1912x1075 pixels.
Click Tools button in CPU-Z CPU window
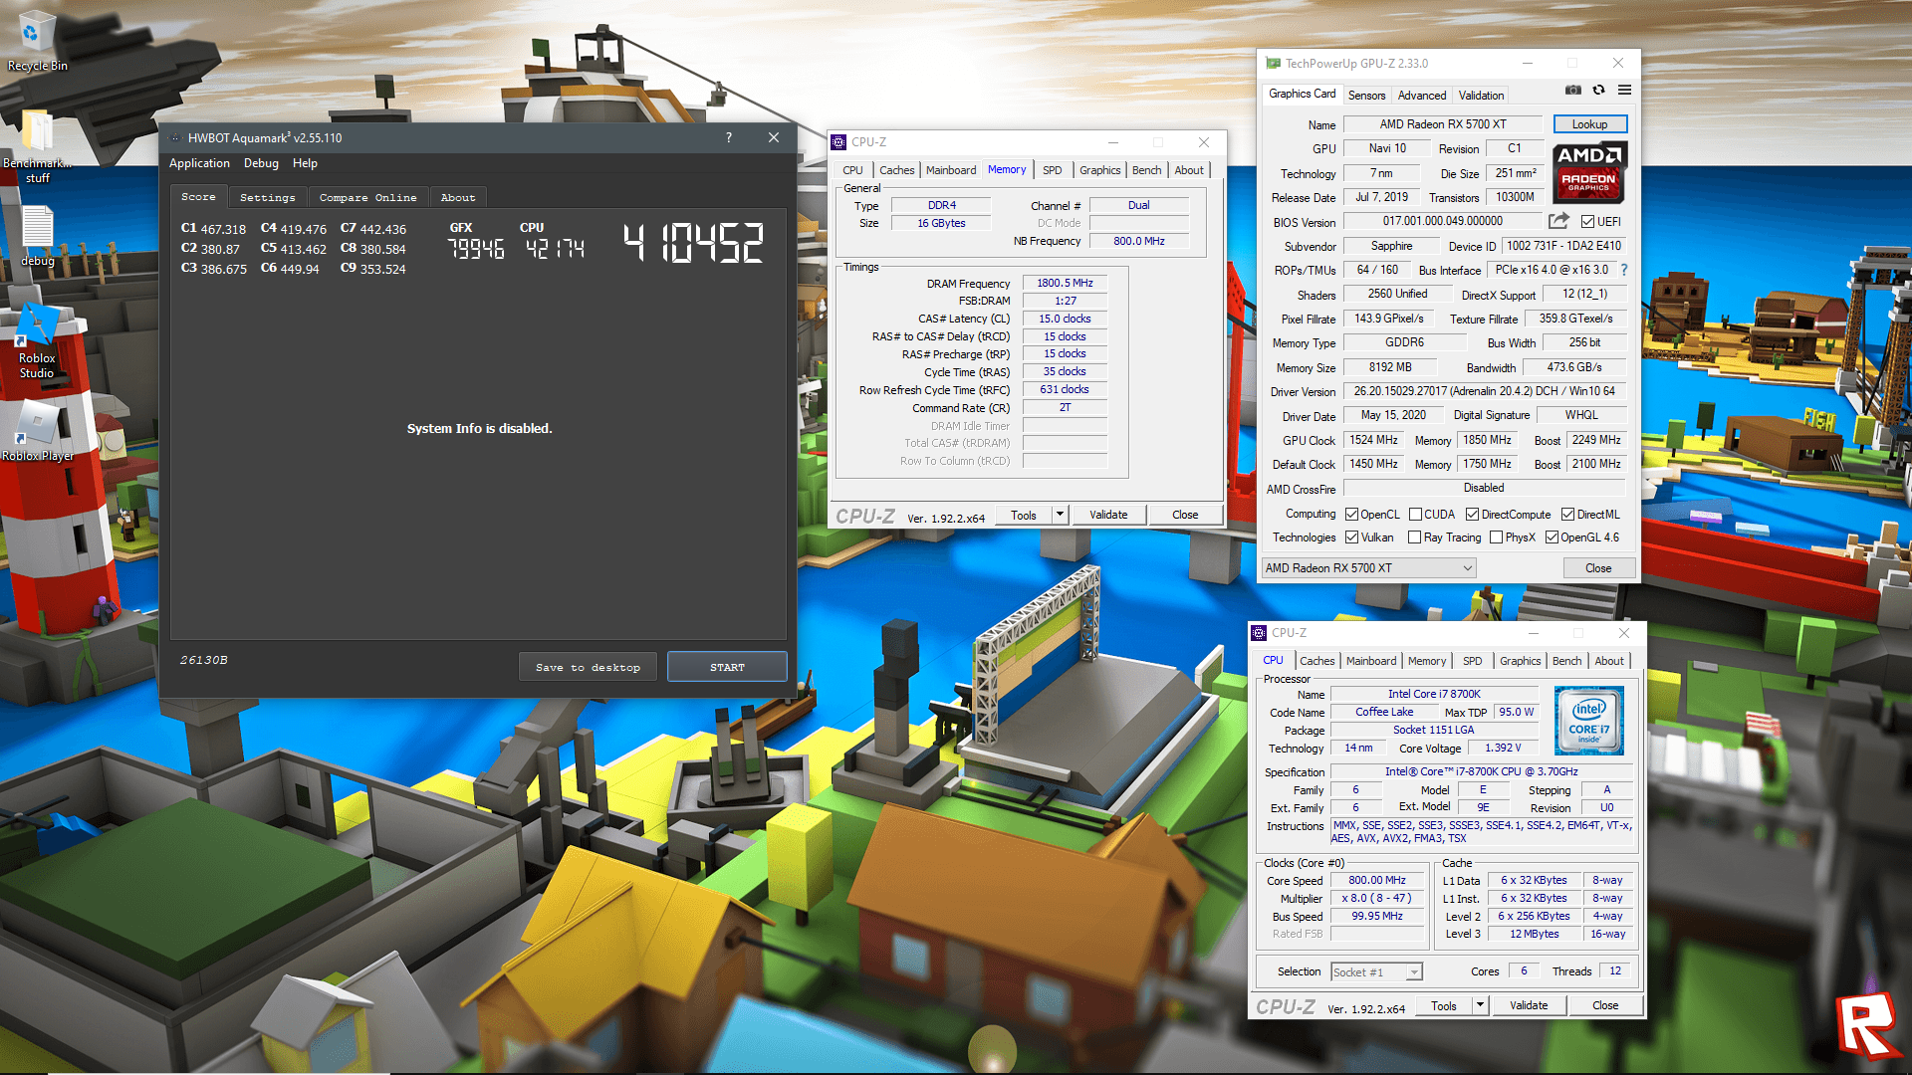[1444, 1005]
